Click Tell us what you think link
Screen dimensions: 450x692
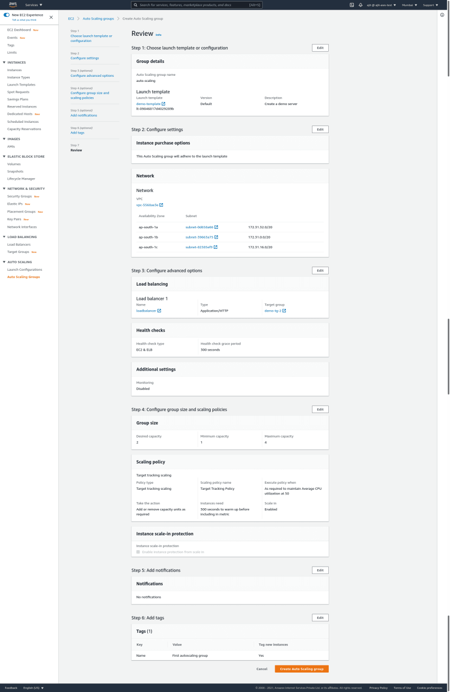pos(25,20)
